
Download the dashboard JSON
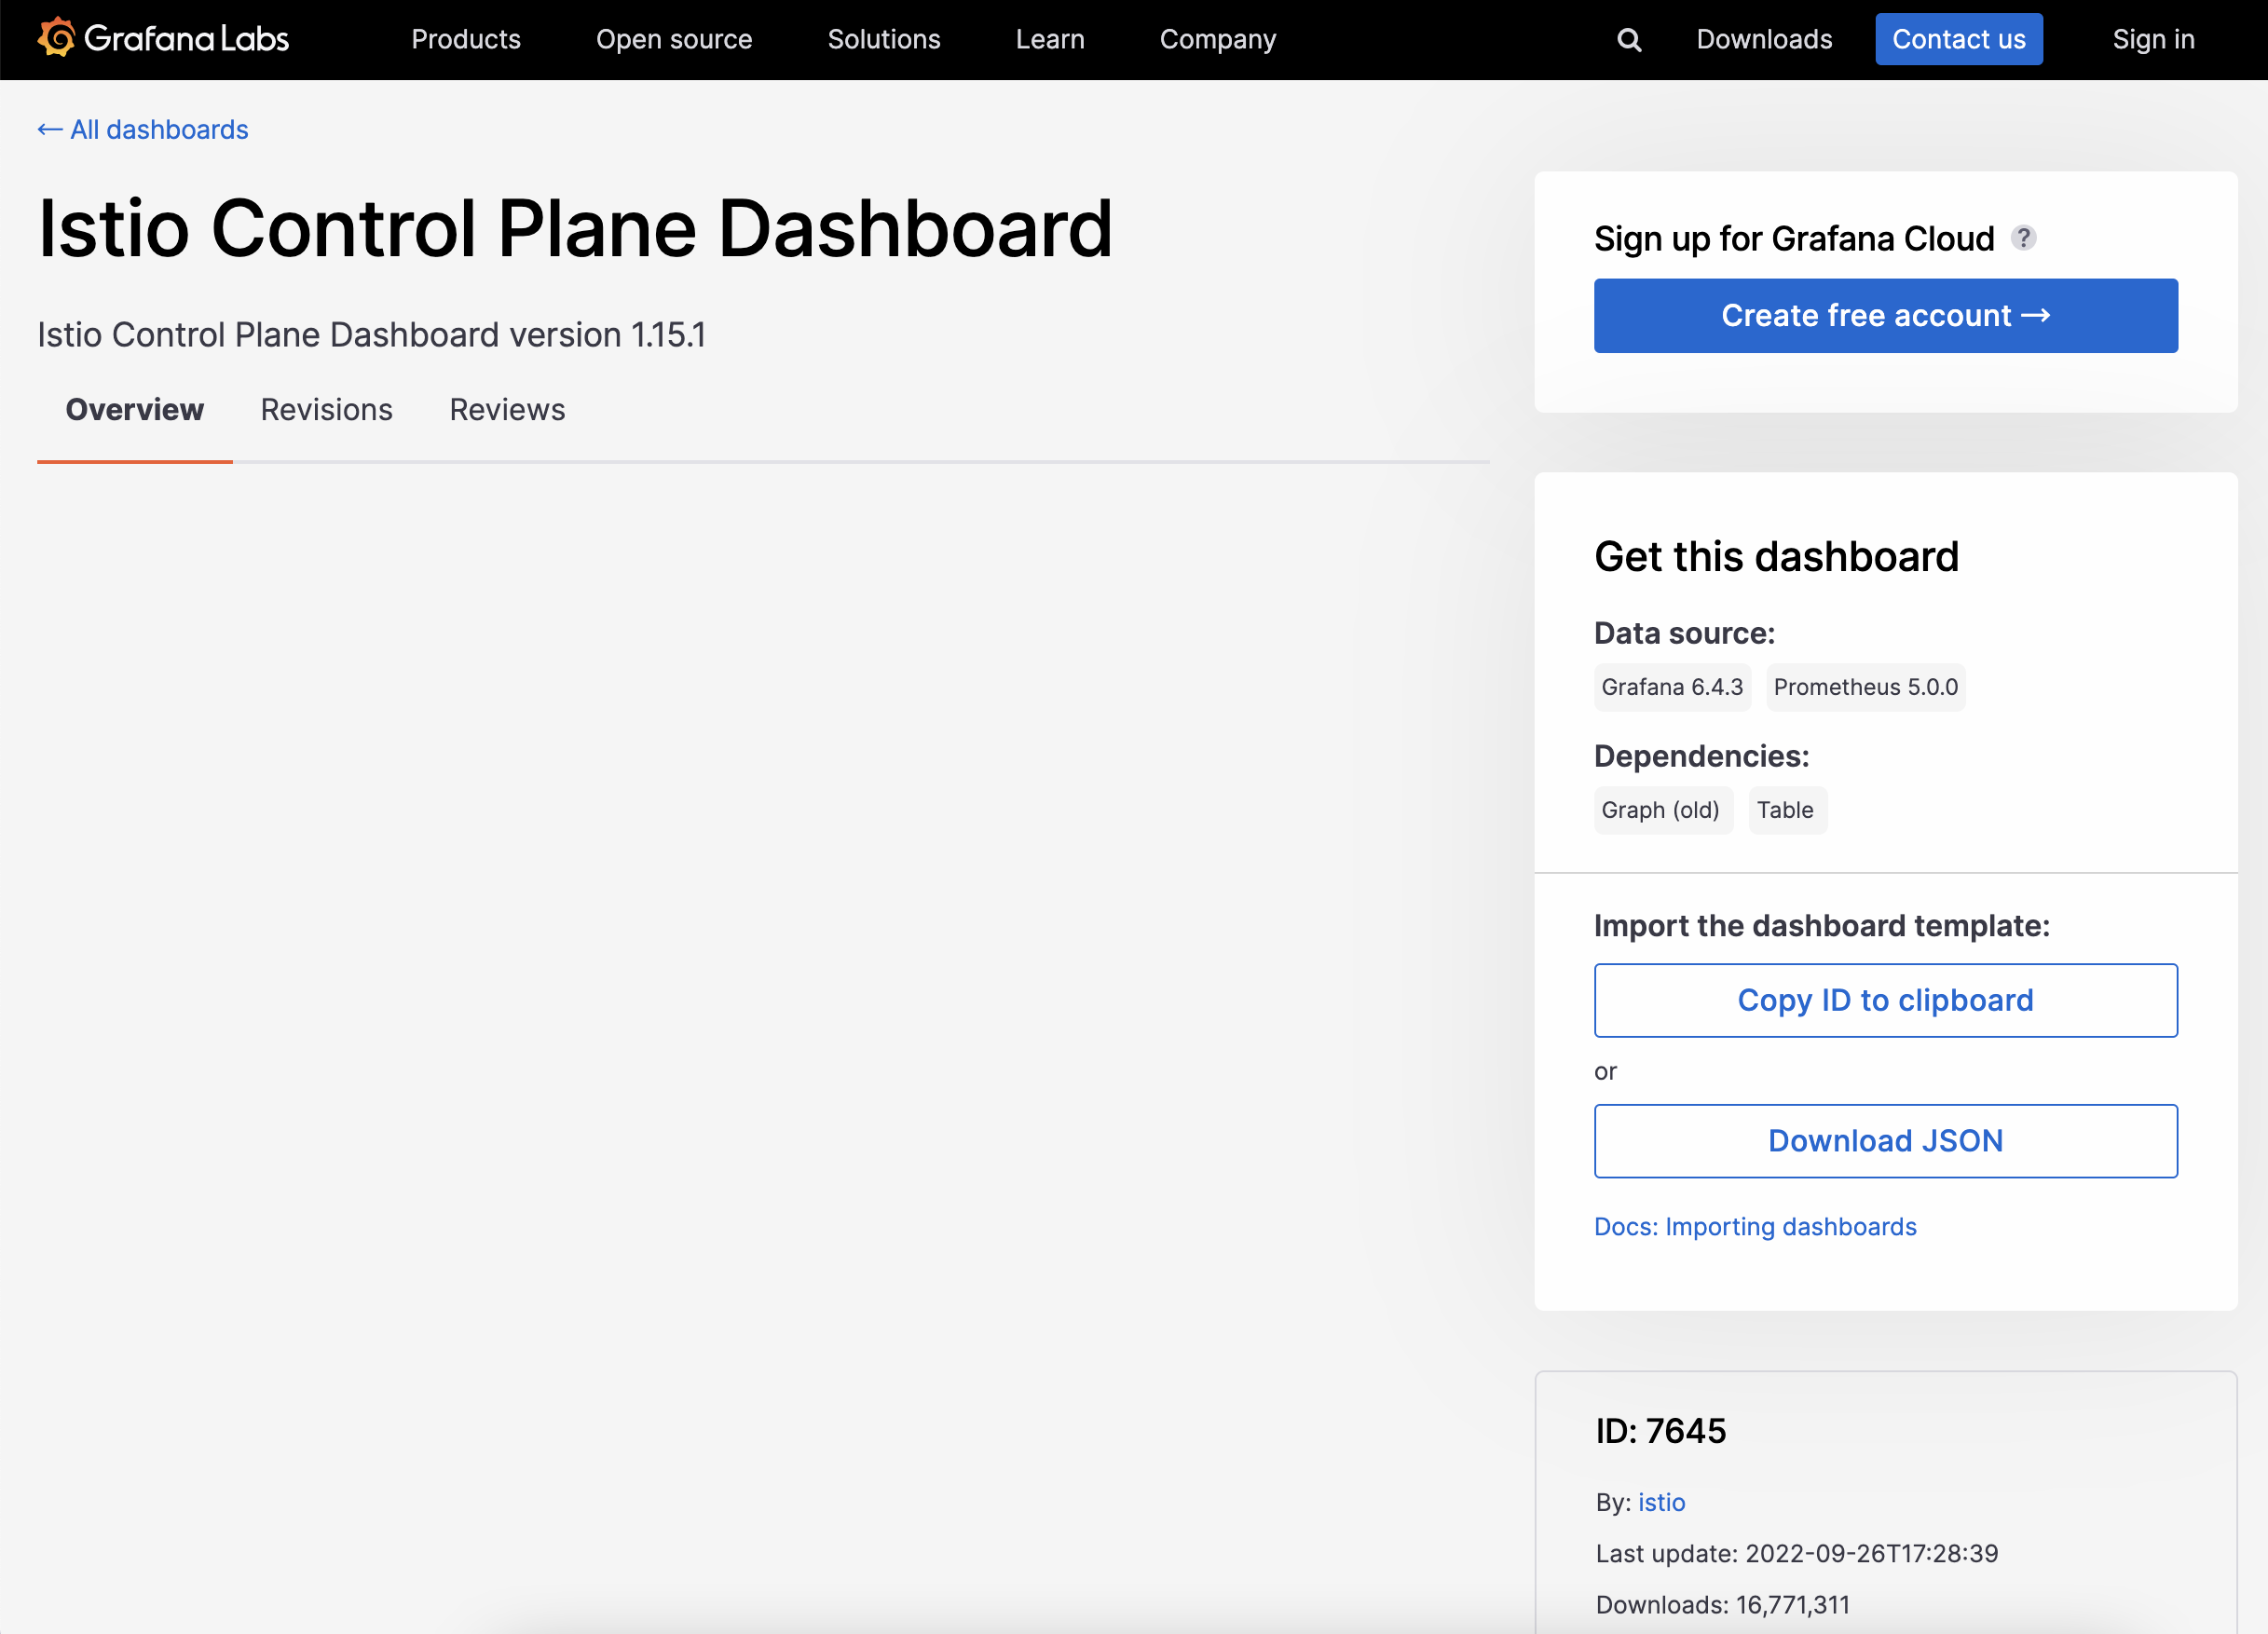pos(1885,1141)
